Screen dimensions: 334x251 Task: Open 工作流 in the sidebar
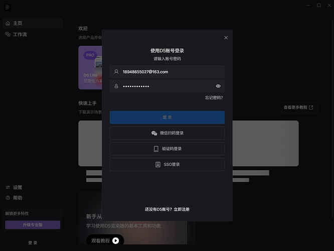tap(33, 34)
